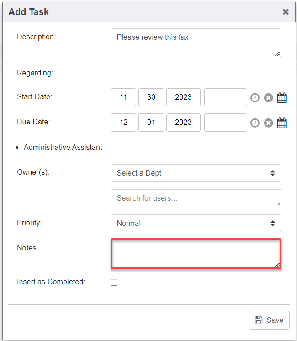This screenshot has height=341, width=297.
Task: Select the Start Date day field
Action: [151, 97]
